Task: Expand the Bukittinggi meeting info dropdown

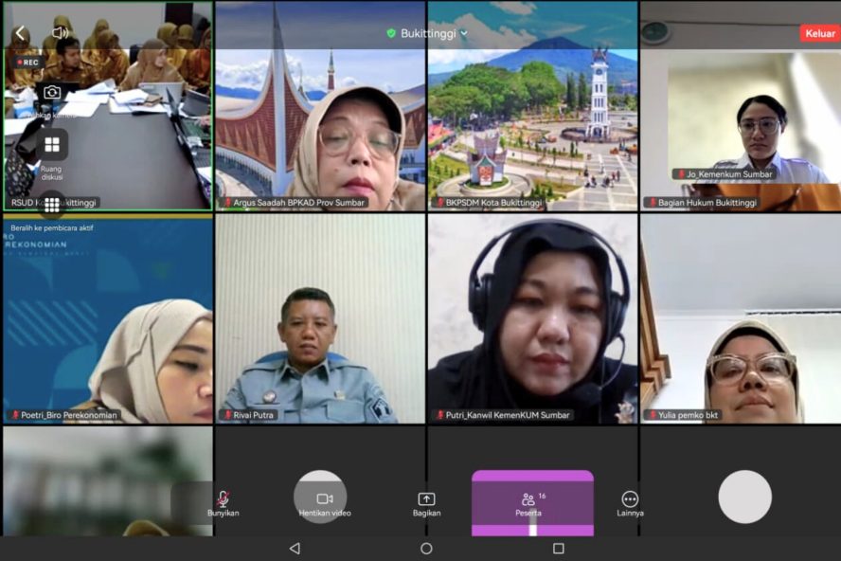Action: click(x=427, y=33)
